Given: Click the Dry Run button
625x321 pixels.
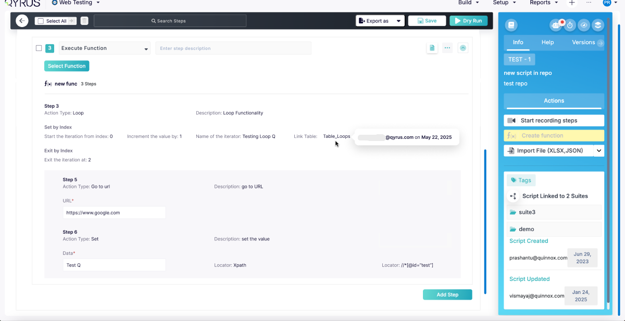Looking at the screenshot, I should pos(469,21).
